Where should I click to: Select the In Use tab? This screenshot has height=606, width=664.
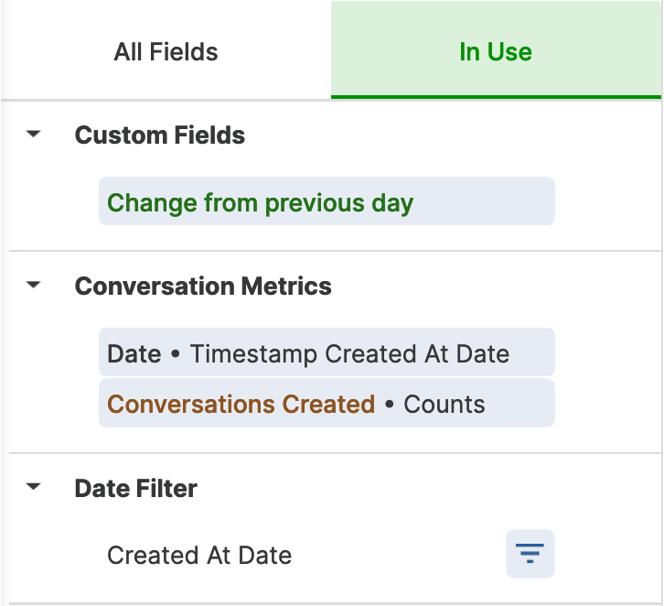click(496, 50)
